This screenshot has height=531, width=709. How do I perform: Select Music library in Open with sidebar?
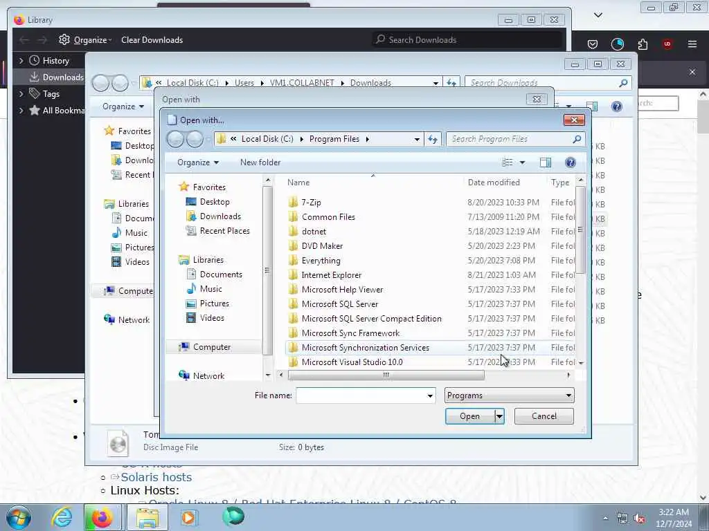[x=210, y=288]
